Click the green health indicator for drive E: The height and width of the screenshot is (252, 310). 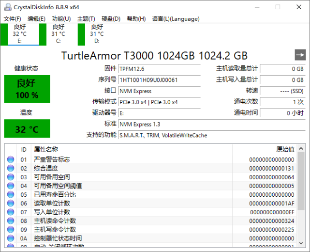[x=4, y=34]
